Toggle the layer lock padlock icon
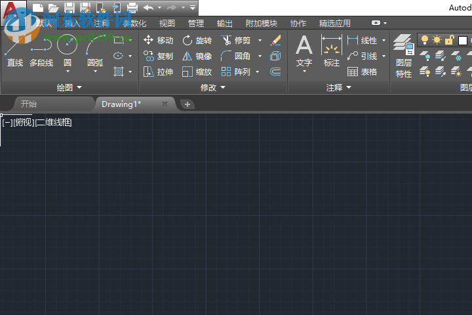Screen dimensions: 472x315 pyautogui.click(x=450, y=41)
